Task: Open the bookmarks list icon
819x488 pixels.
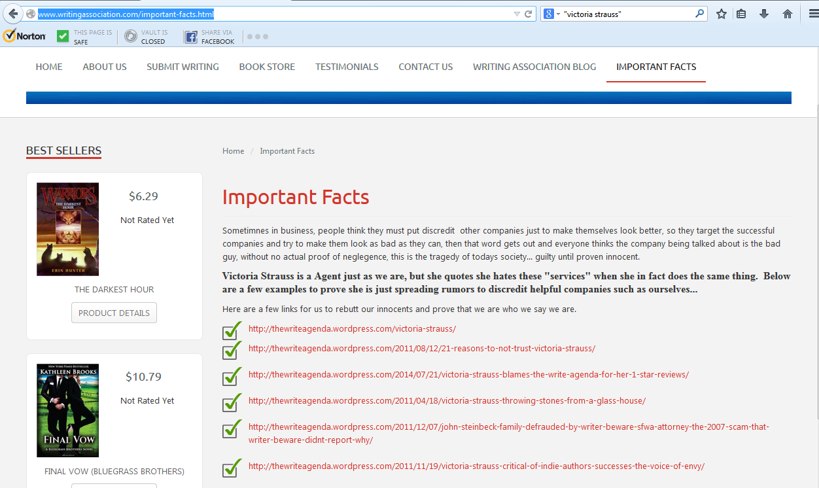Action: pos(741,14)
